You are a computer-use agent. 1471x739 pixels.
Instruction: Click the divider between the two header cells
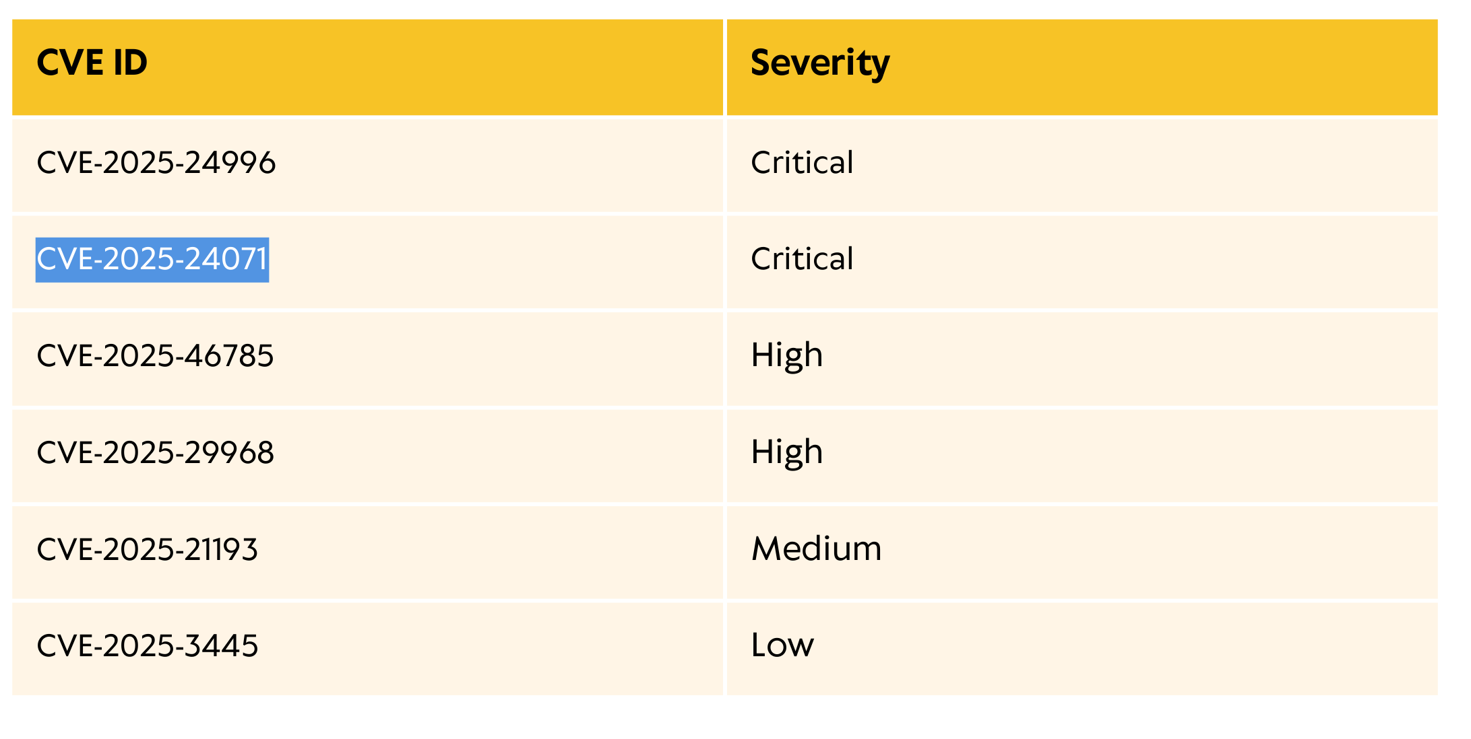tap(725, 67)
